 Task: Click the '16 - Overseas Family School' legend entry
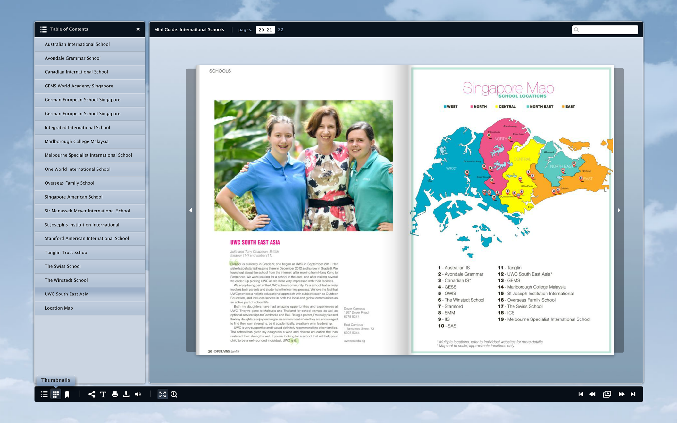(526, 300)
